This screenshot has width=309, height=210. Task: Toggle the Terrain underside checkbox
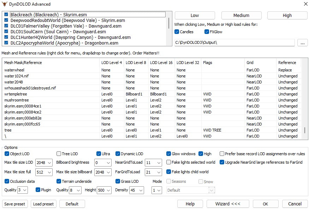pyautogui.click(x=59, y=181)
